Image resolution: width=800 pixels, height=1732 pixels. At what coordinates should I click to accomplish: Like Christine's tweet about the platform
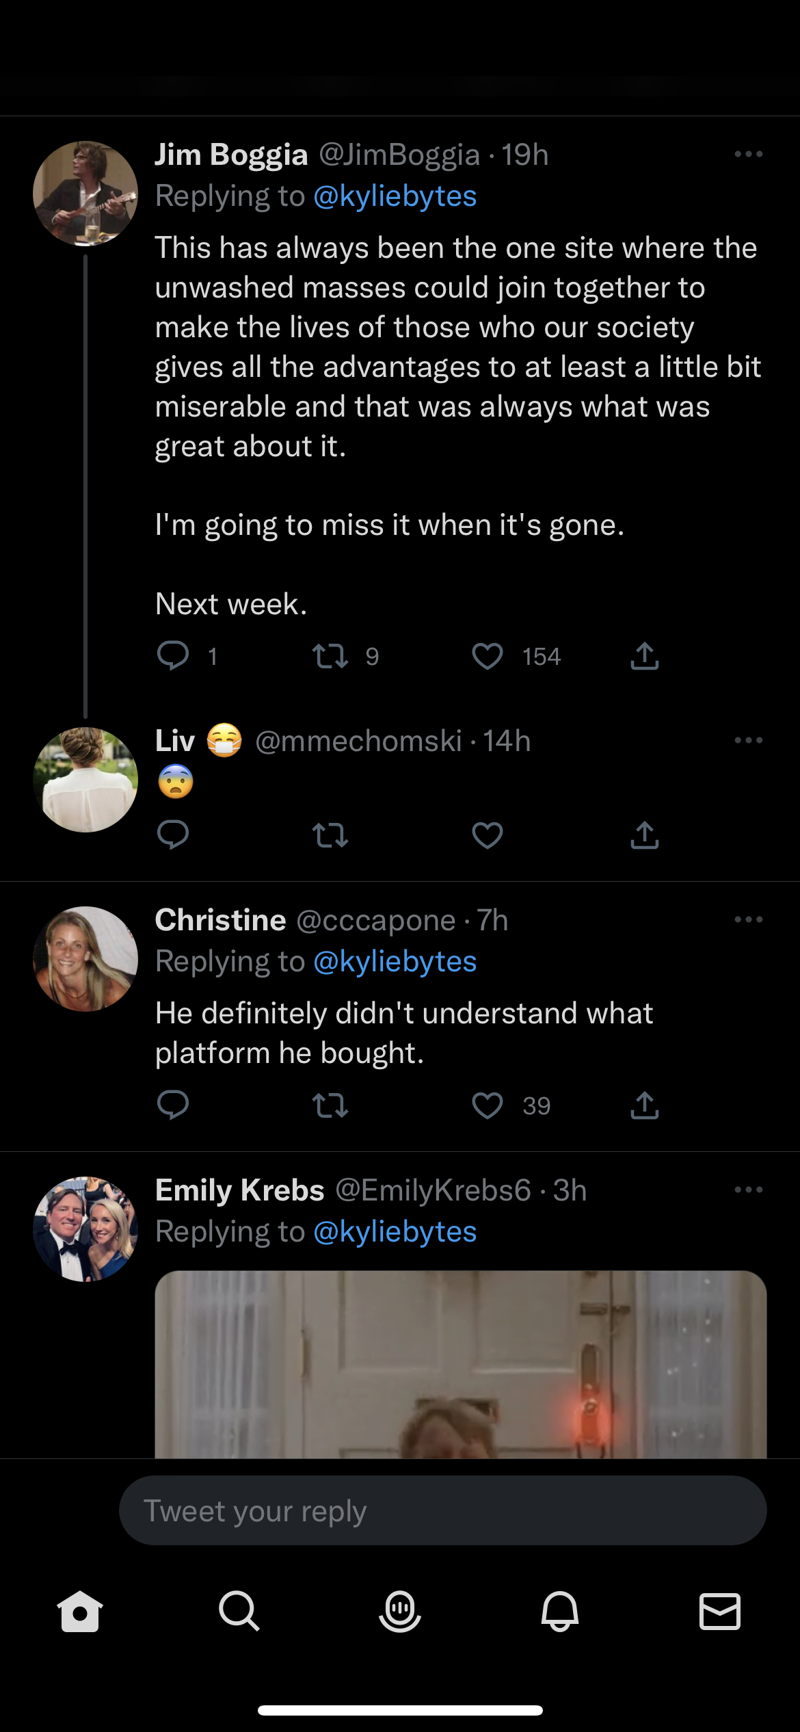tap(488, 1105)
